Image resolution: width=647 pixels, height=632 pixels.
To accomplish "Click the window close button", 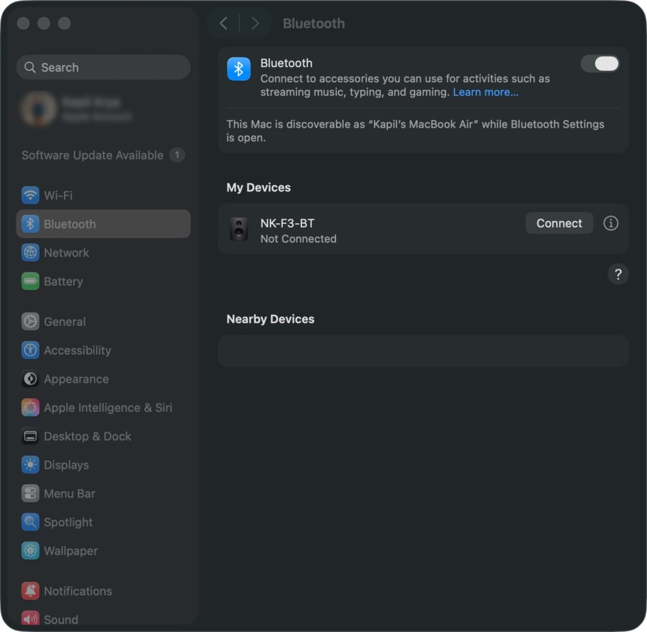I will pyautogui.click(x=23, y=23).
